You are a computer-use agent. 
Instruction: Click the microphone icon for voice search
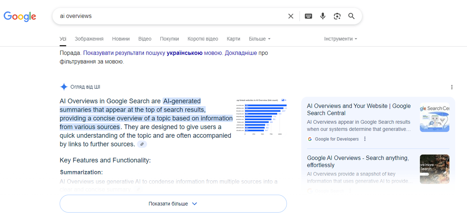[322, 16]
